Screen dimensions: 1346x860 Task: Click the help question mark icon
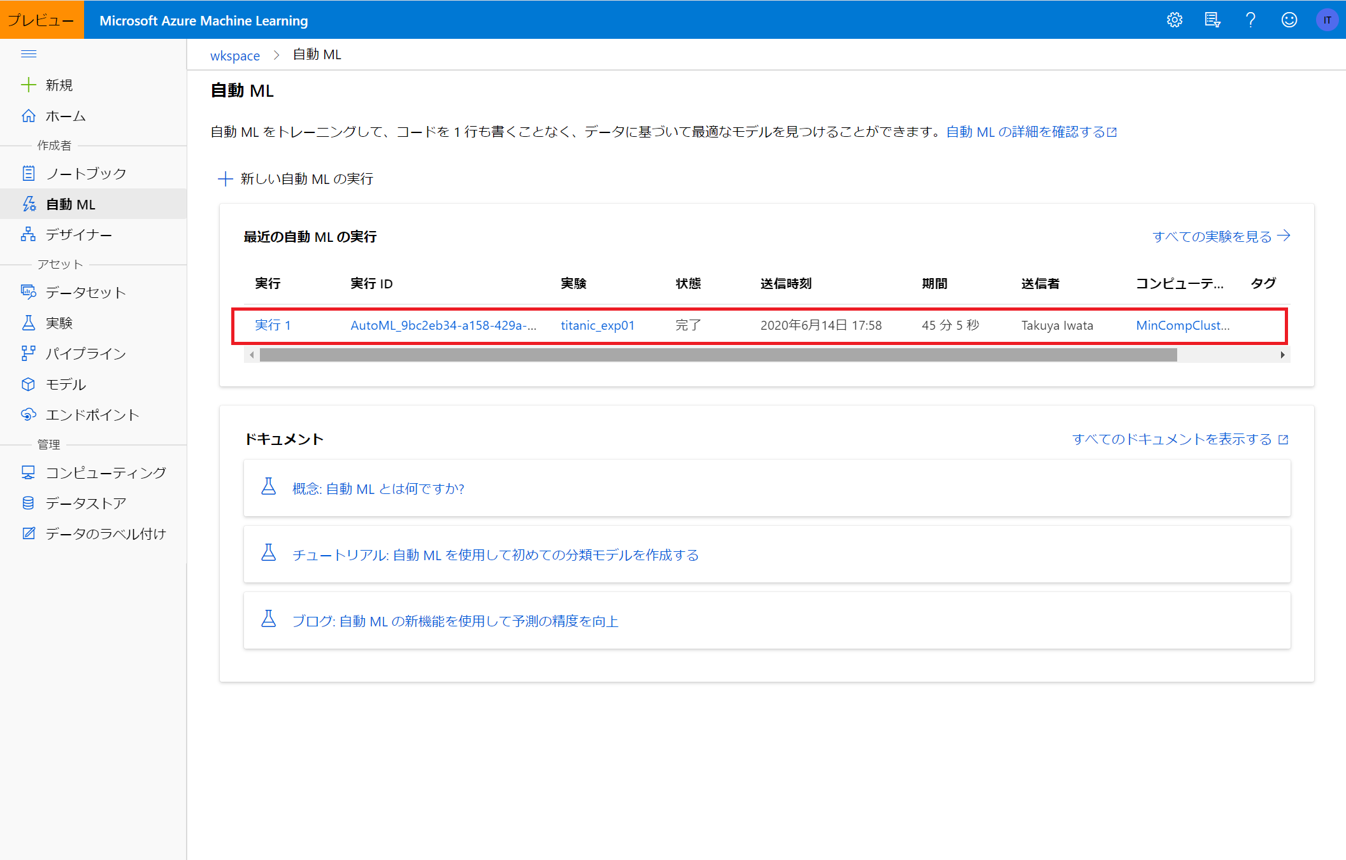point(1250,20)
